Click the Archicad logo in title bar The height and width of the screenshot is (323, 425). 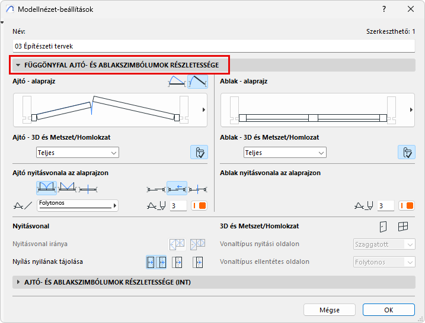point(10,9)
